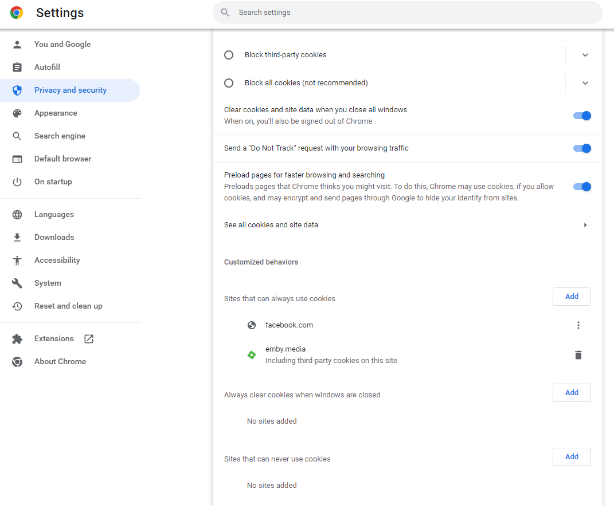This screenshot has height=505, width=614.
Task: Open the three-dot menu for facebook.com
Action: coord(578,325)
